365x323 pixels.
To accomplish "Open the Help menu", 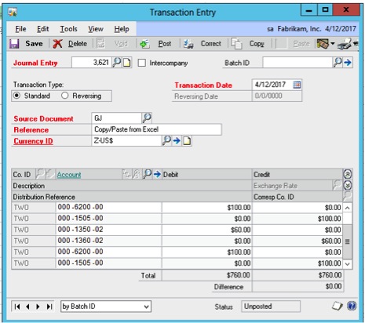I will 122,29.
